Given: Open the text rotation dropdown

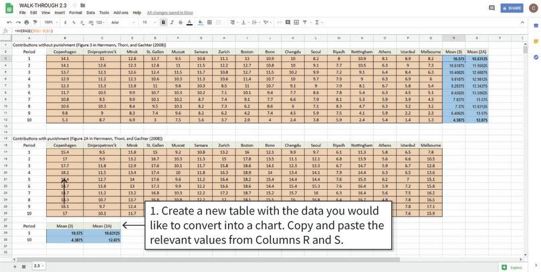Looking at the screenshot, I should click(x=267, y=23).
